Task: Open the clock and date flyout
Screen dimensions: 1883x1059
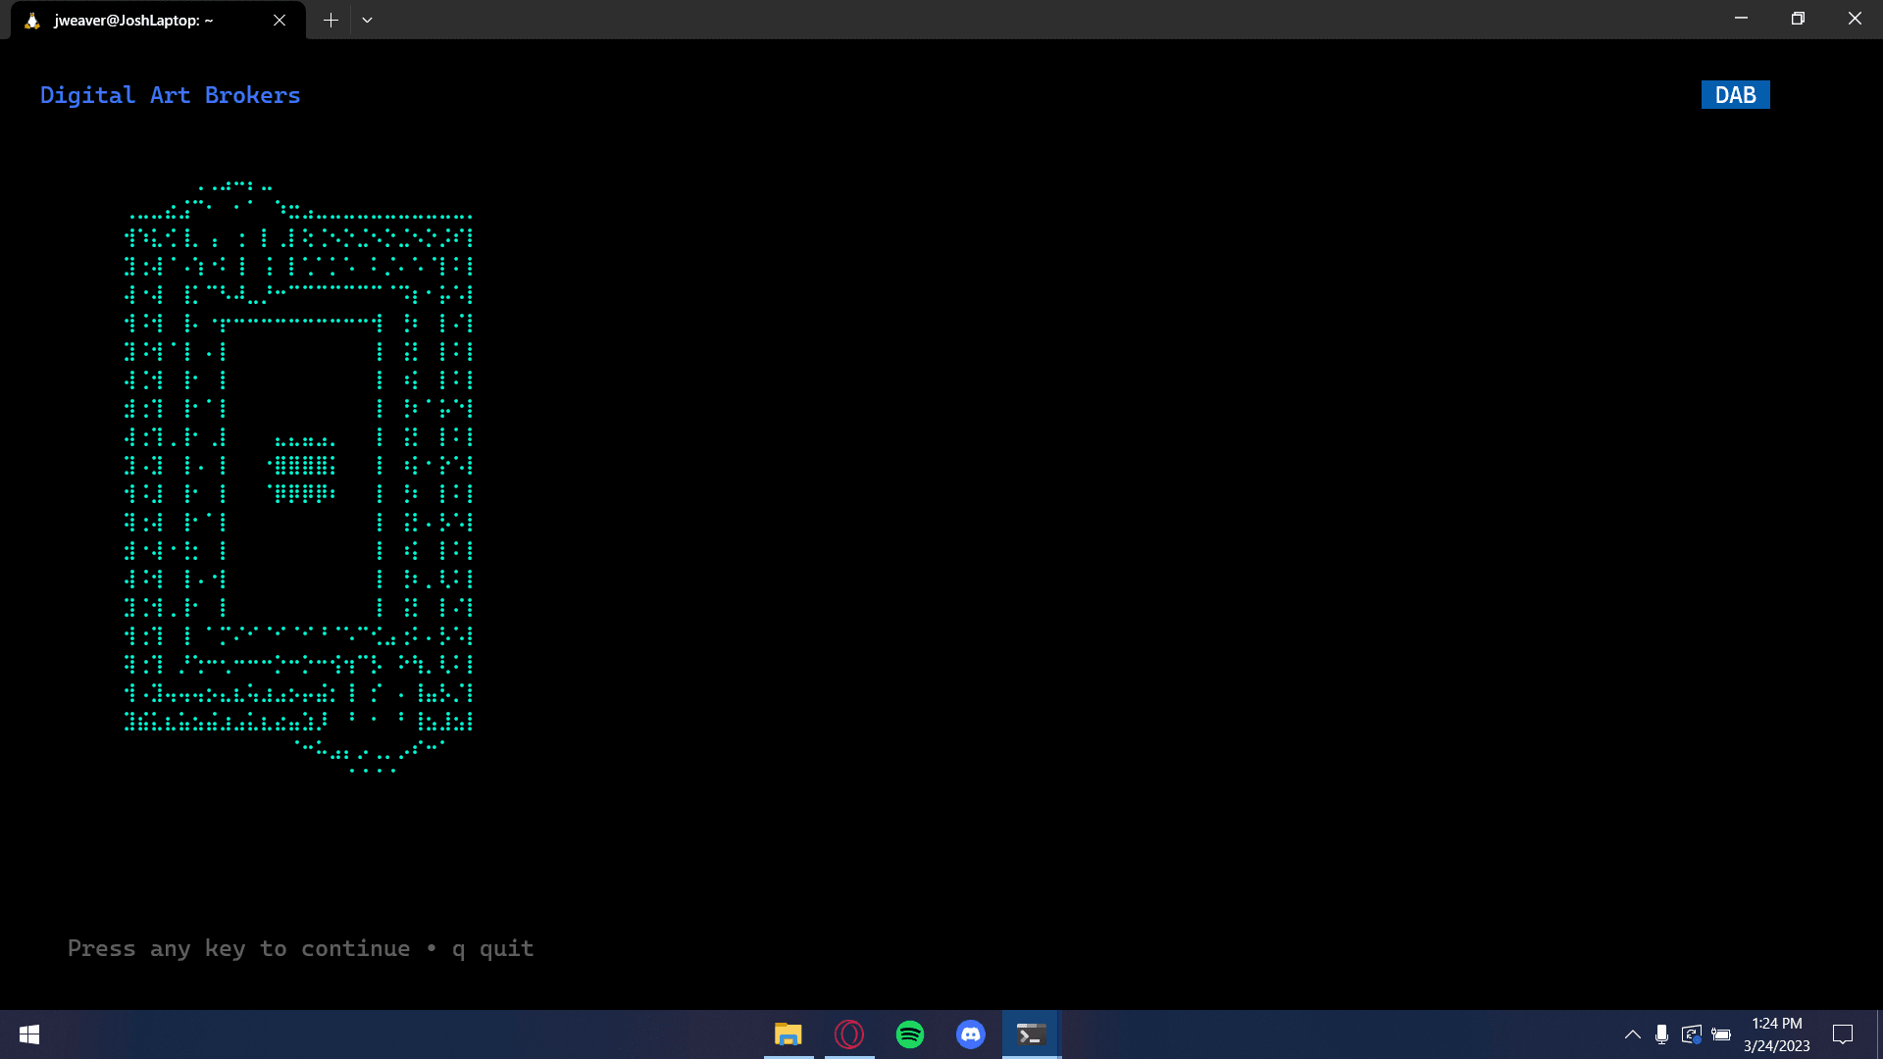Action: pos(1776,1034)
